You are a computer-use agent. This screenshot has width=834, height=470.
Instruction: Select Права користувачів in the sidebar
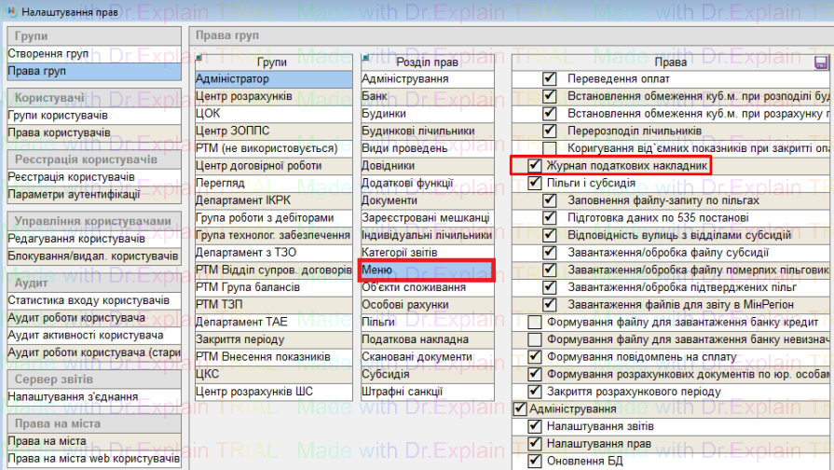(x=59, y=132)
